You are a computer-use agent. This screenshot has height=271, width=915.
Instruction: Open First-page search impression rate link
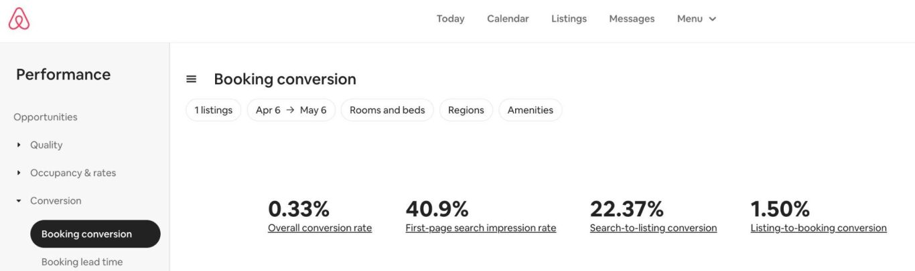[480, 228]
